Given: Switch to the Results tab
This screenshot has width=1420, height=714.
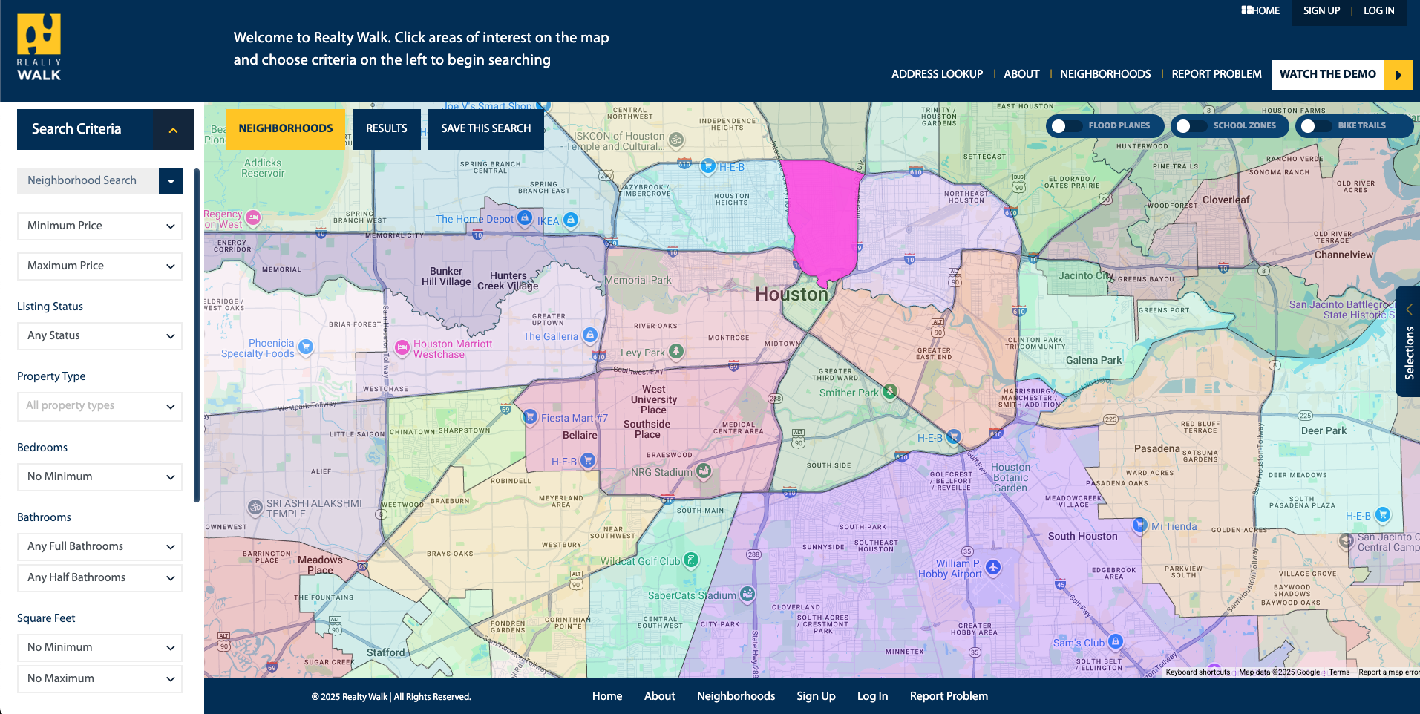Looking at the screenshot, I should 386,129.
